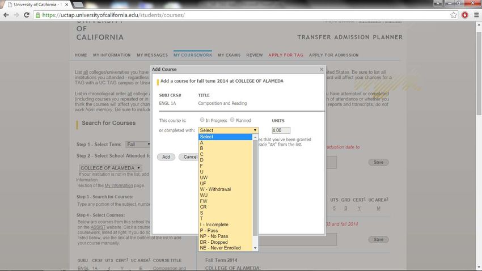
Task: Click the Cancel button in dialog
Action: (189, 157)
